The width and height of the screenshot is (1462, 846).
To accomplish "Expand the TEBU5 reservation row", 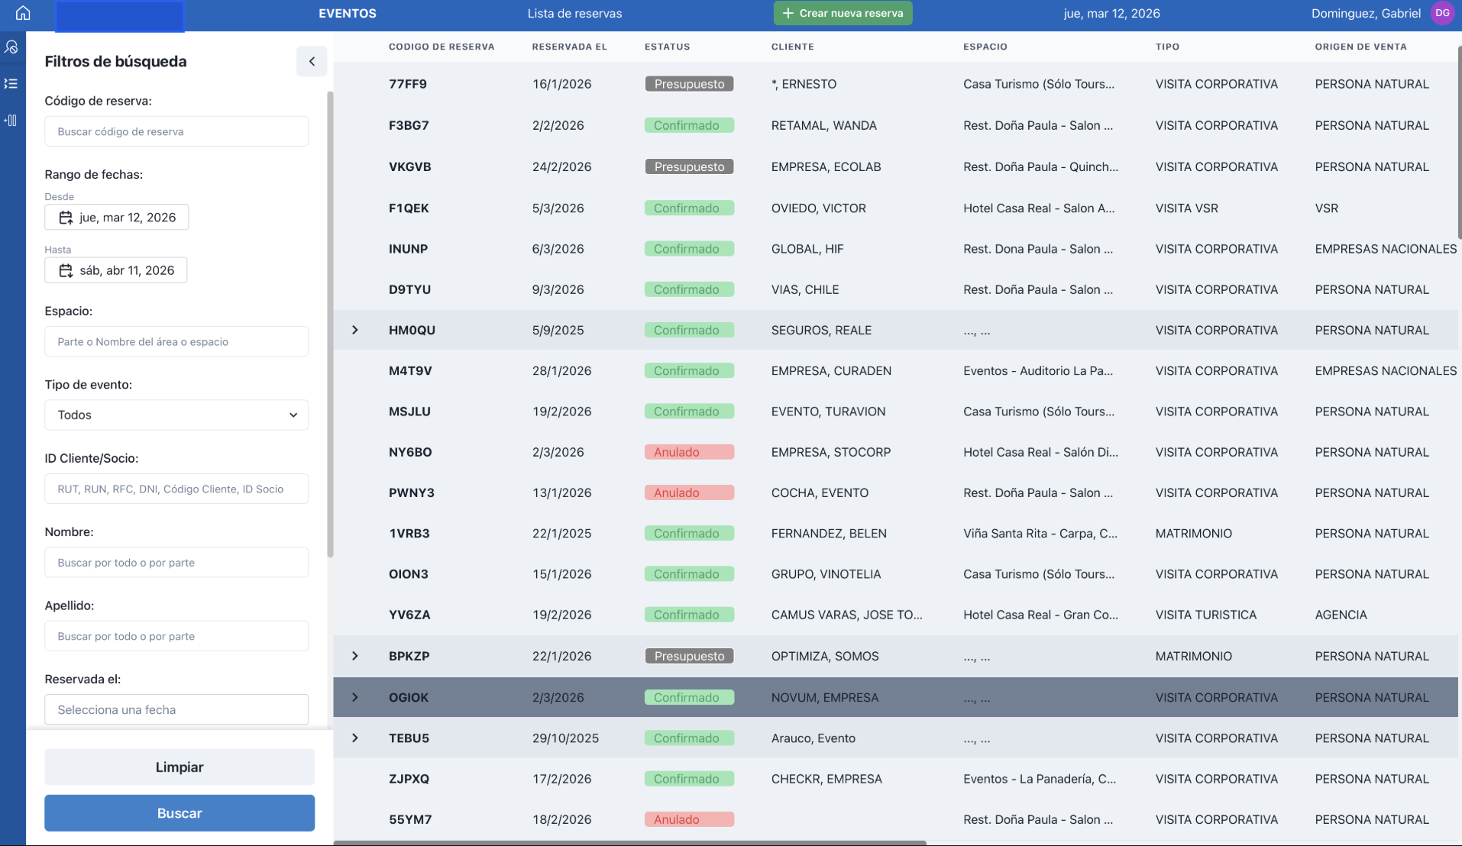I will tap(355, 738).
